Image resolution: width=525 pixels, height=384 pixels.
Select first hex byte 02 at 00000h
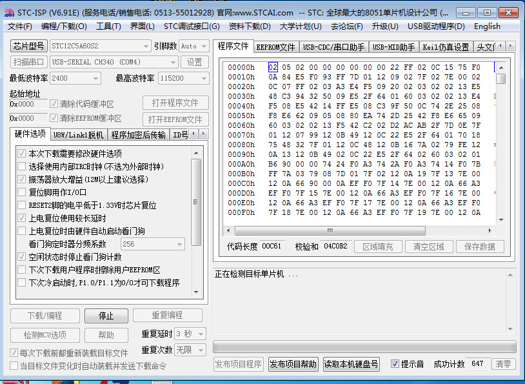(x=273, y=67)
